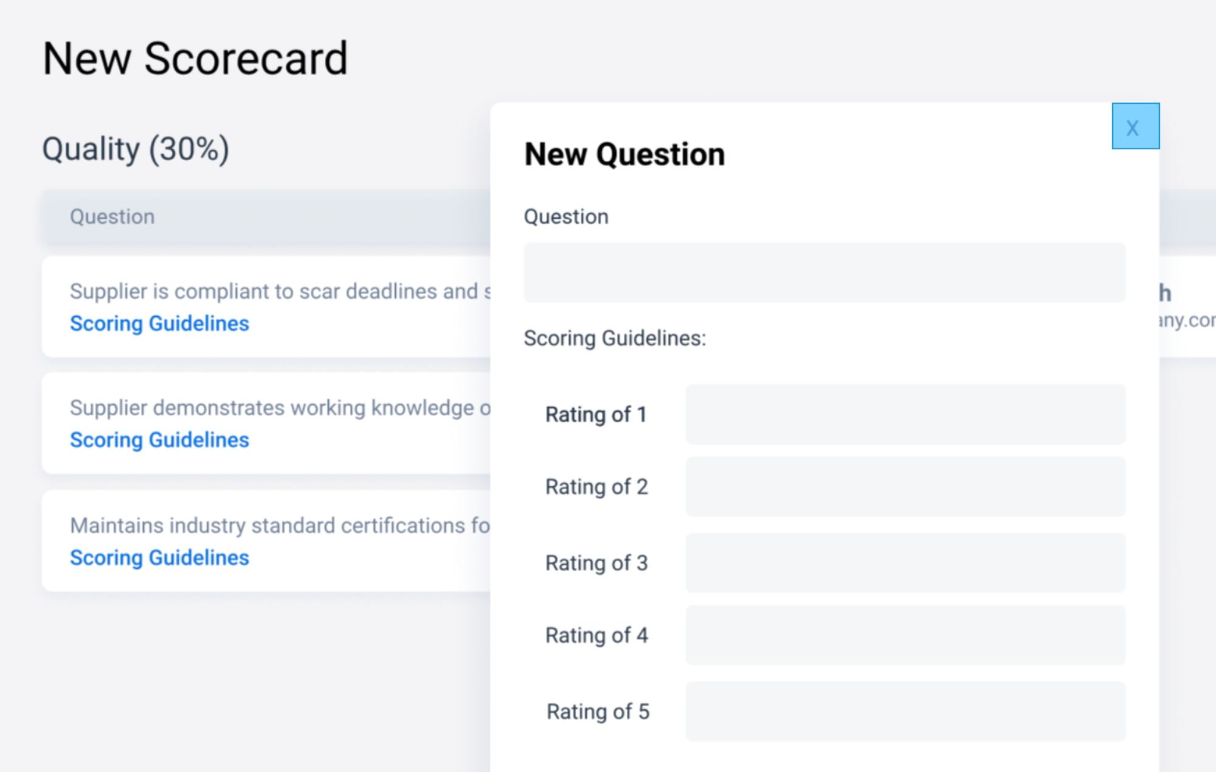Image resolution: width=1216 pixels, height=772 pixels.
Task: Click into the Rating of 5 field
Action: pyautogui.click(x=905, y=711)
